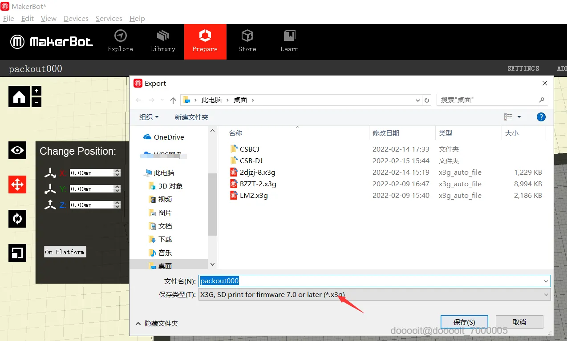Open the MakerBot Store
The image size is (567, 341).
(247, 41)
